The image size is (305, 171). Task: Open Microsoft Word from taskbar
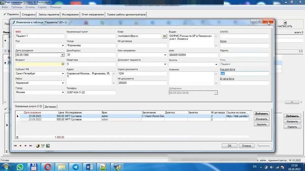pos(89,167)
